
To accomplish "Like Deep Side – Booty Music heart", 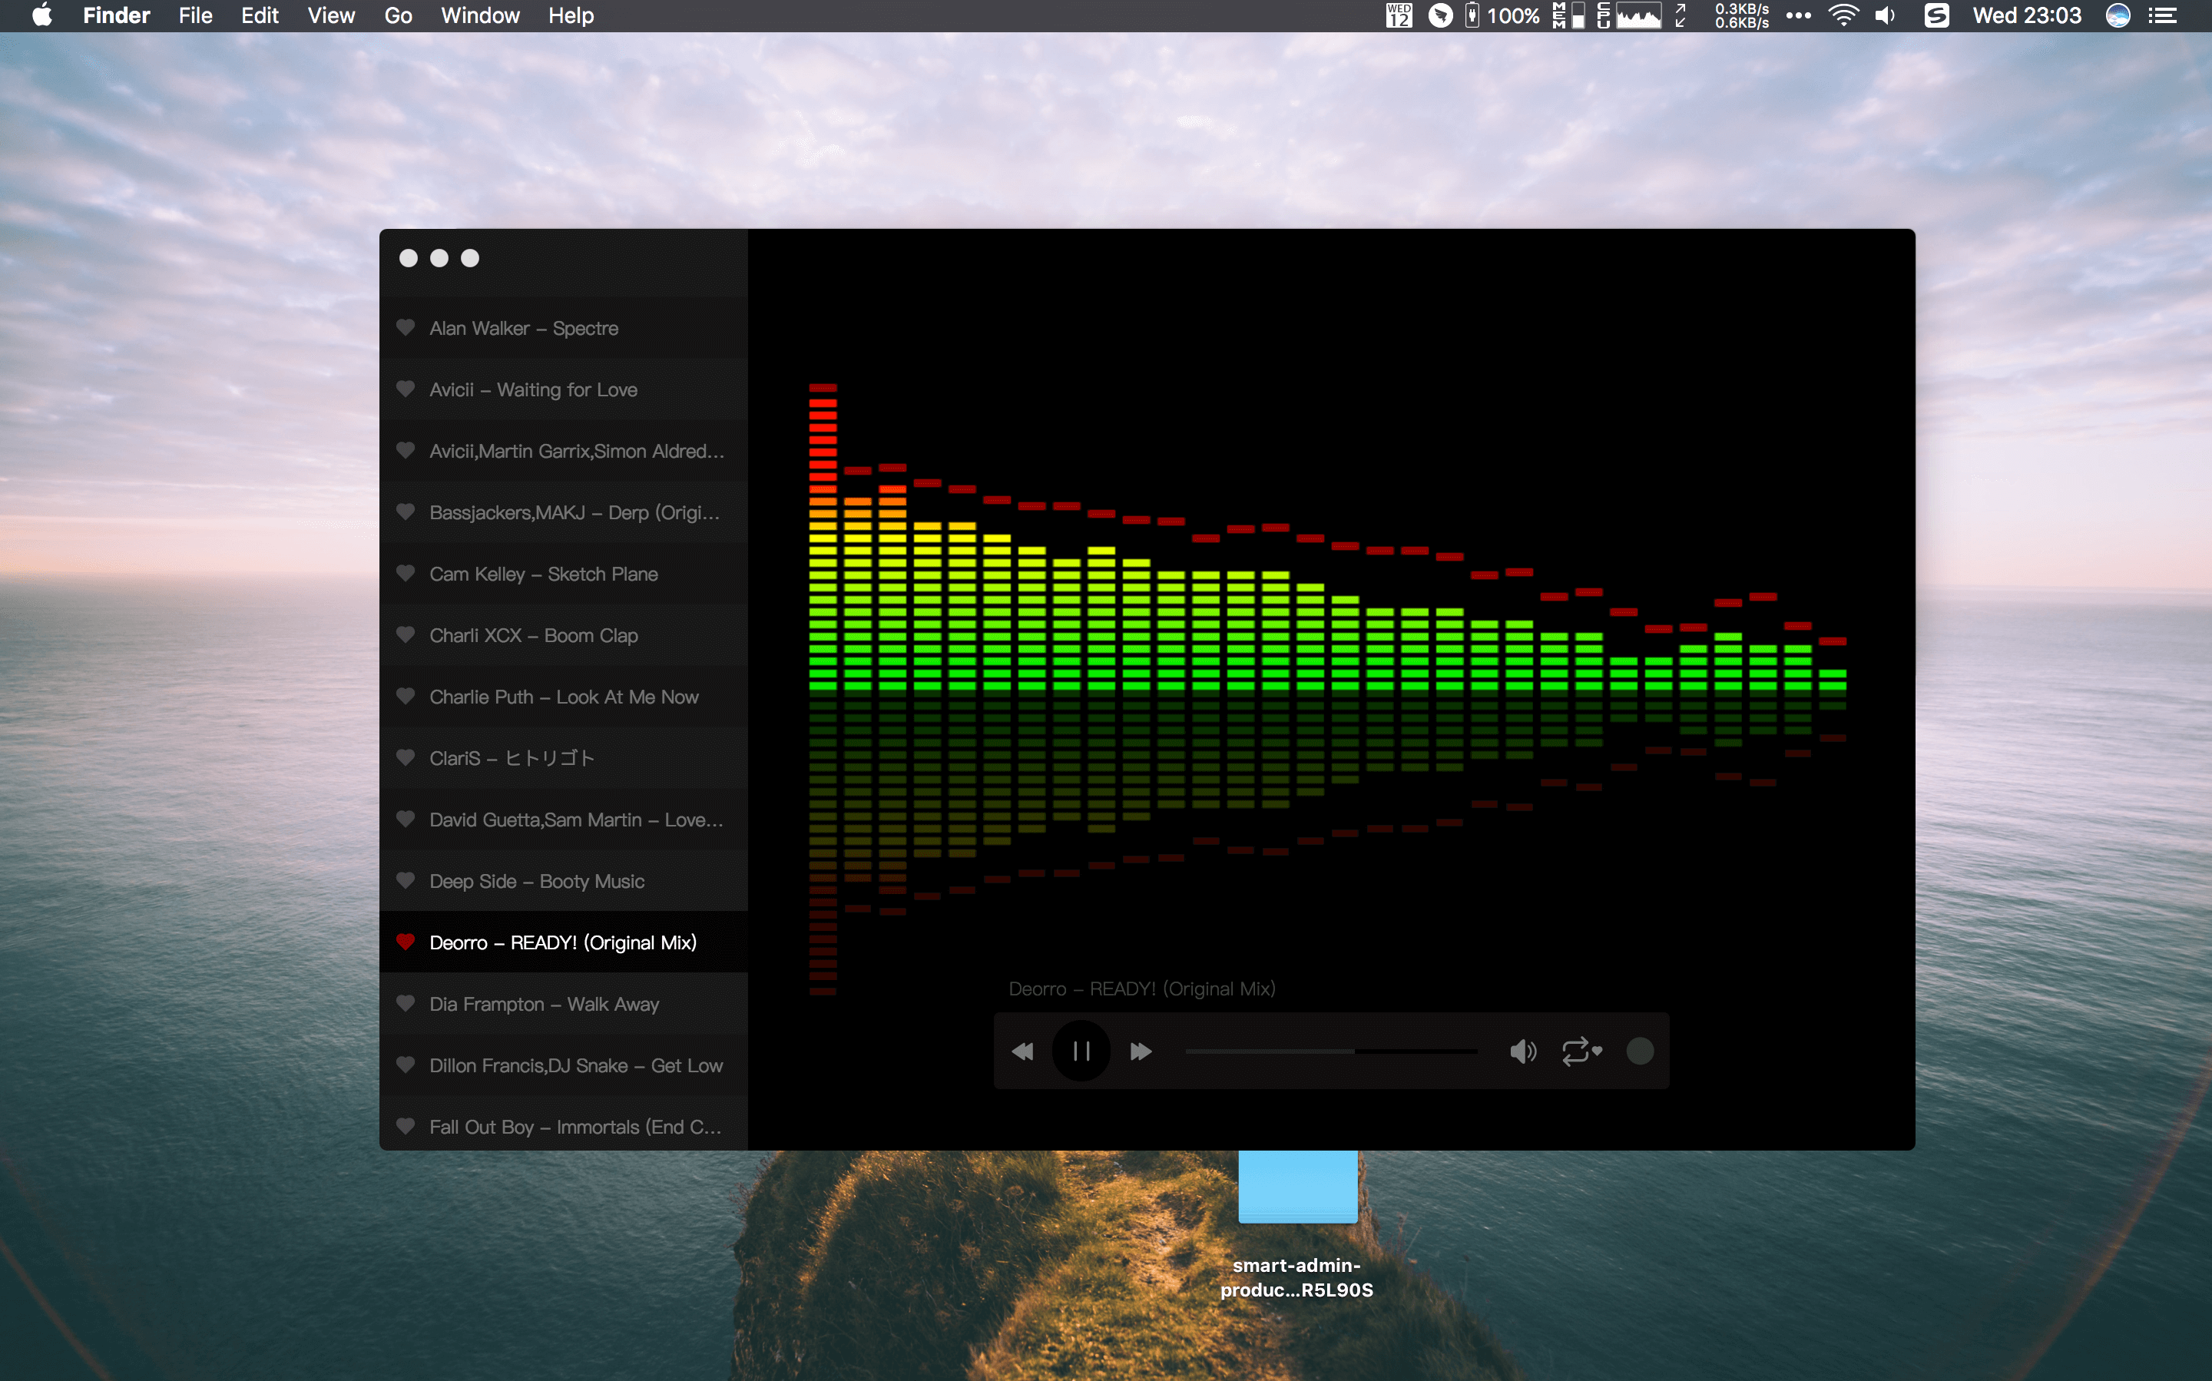I will 406,880.
